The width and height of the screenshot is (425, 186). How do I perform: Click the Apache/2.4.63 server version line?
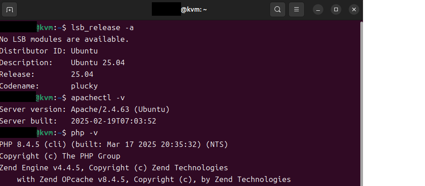pyautogui.click(x=84, y=109)
